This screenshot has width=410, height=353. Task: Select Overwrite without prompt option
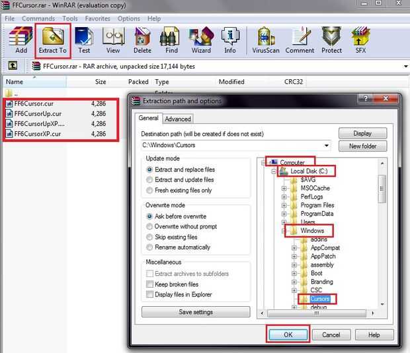[x=149, y=226]
